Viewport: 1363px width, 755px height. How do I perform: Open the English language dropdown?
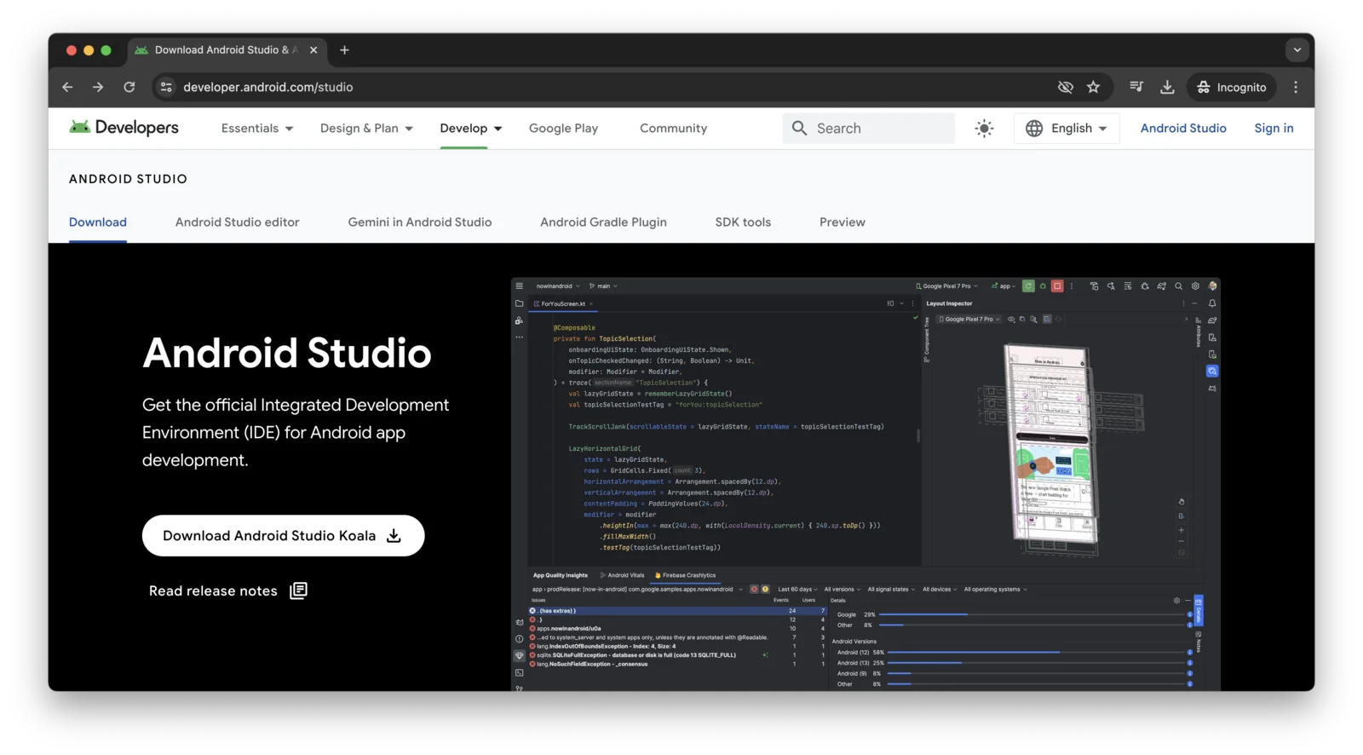[x=1067, y=128]
